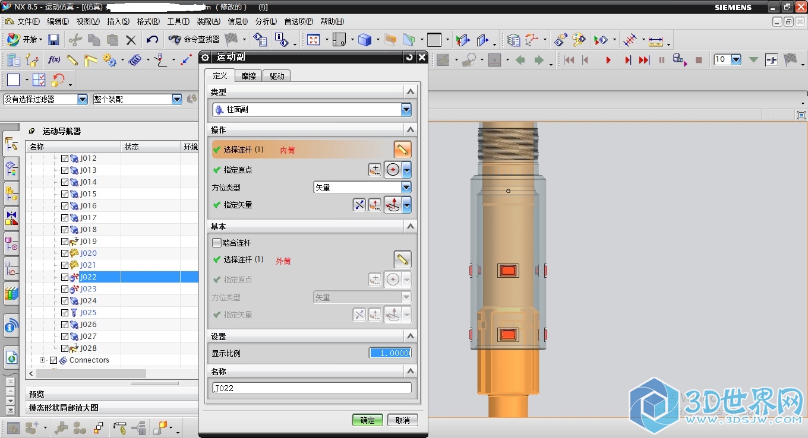
Task: Click the 状态 column header
Action: 151,147
